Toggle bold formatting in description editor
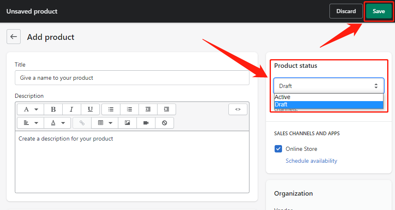The height and width of the screenshot is (210, 395). (x=53, y=109)
